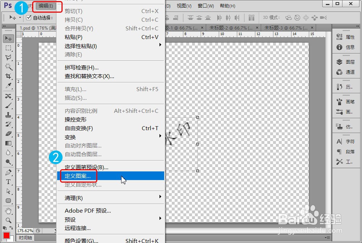The image size is (362, 243).
Task: Click the red foreground color swatch
Action: 6,235
